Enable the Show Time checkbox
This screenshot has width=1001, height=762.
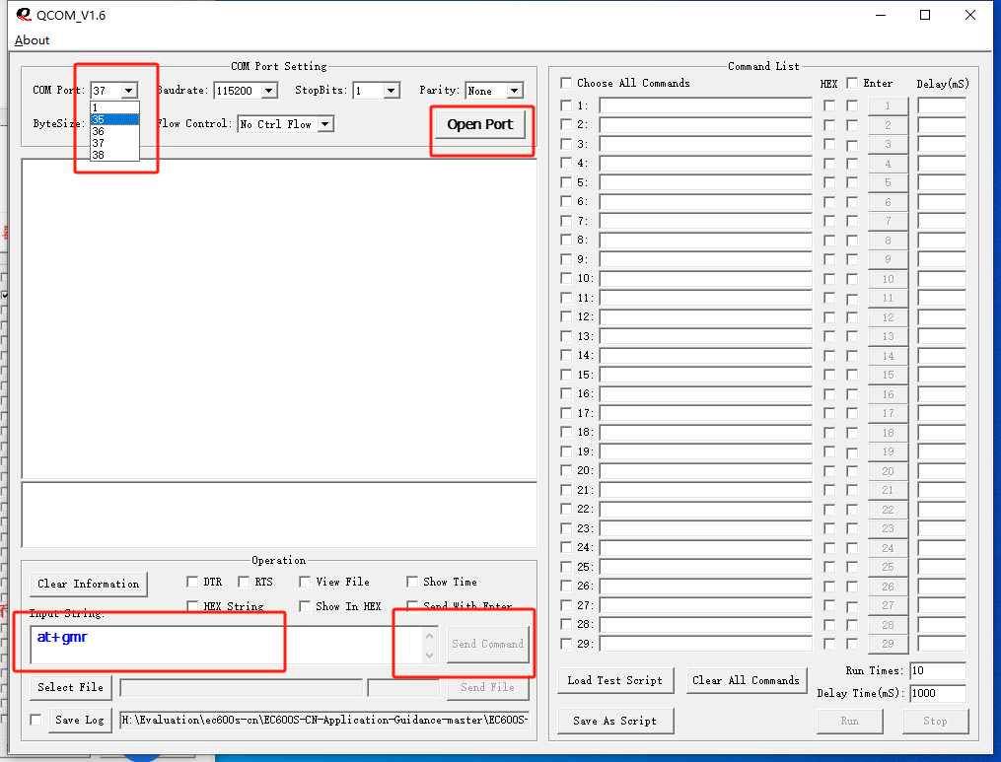[412, 582]
